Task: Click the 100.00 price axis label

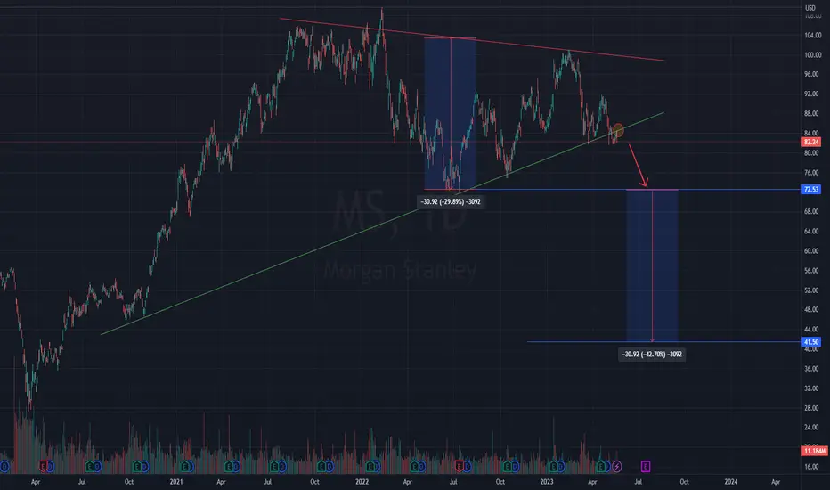Action: [812, 55]
